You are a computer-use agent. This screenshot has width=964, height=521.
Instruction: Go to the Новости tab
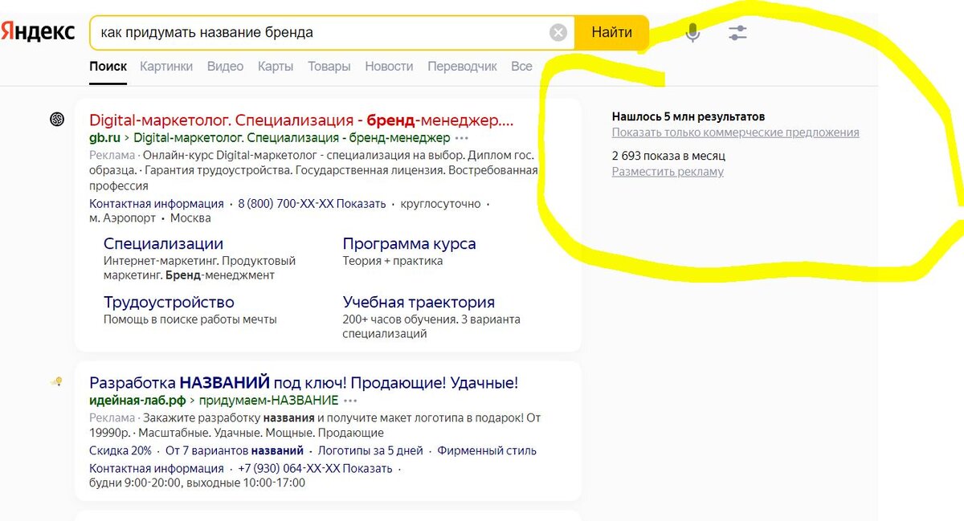389,67
